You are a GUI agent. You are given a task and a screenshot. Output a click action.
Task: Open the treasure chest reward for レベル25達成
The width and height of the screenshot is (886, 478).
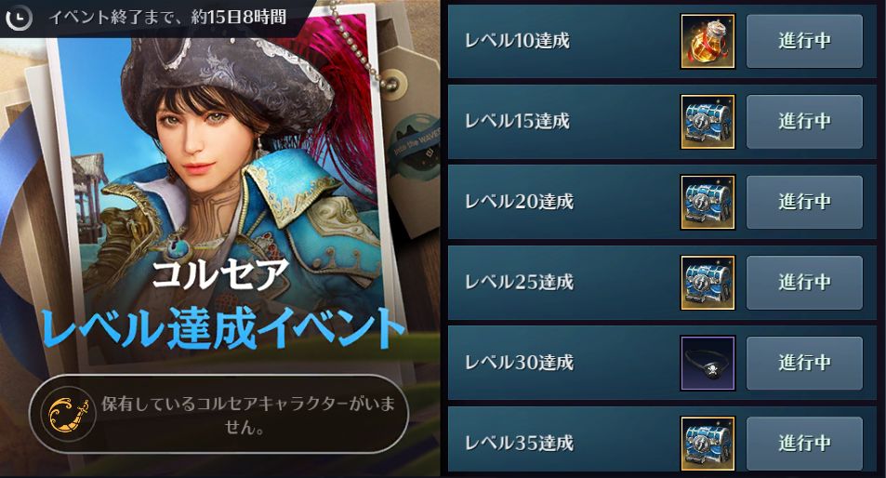(x=707, y=283)
